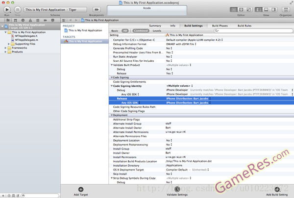
Task: Switch to the Info tab
Action: pyautogui.click(x=173, y=25)
